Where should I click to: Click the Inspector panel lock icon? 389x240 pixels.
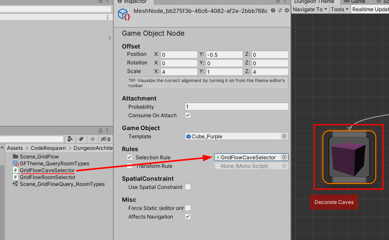pyautogui.click(x=278, y=1)
